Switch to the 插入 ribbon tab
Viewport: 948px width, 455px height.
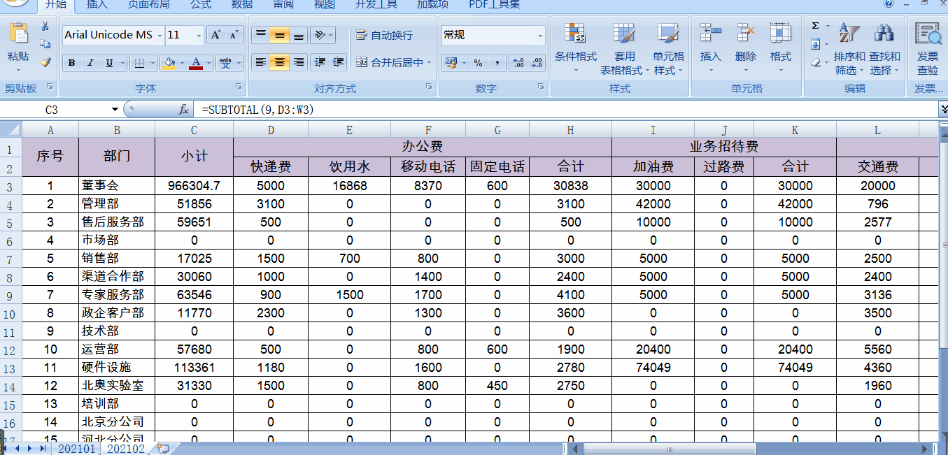[96, 6]
